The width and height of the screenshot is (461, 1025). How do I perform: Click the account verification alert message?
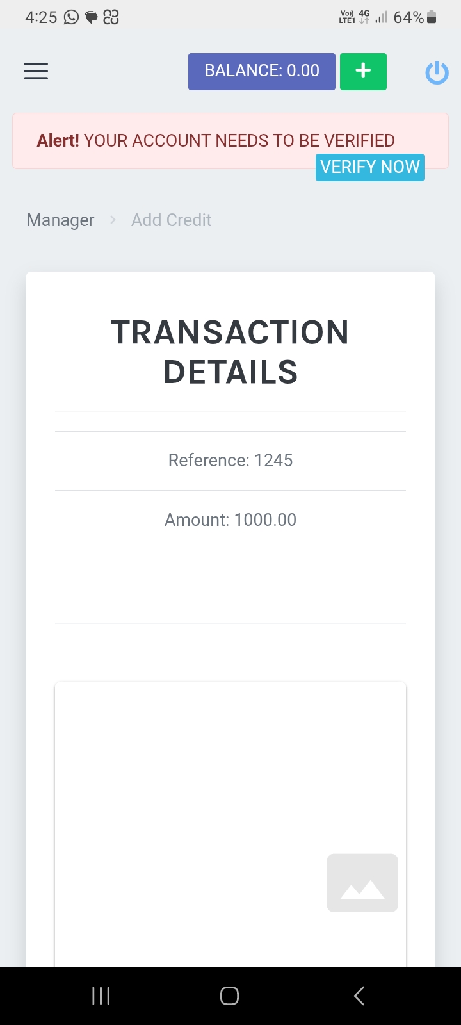pos(216,141)
